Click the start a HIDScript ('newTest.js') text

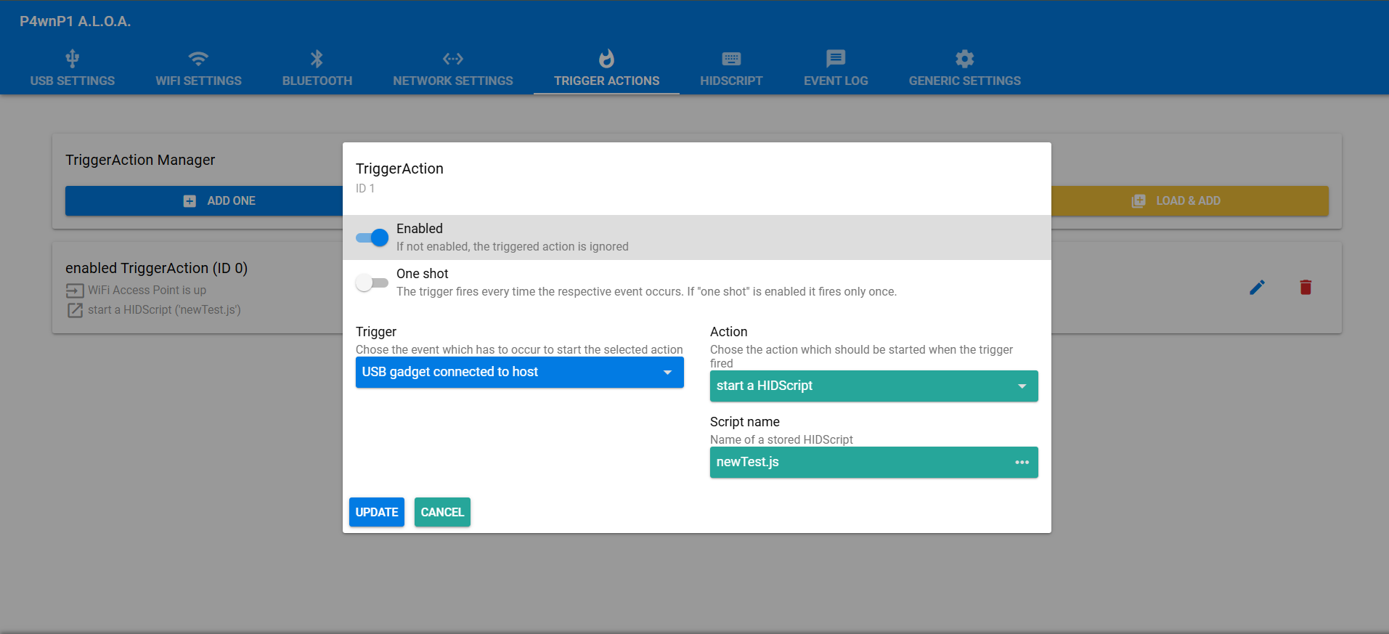click(x=165, y=310)
